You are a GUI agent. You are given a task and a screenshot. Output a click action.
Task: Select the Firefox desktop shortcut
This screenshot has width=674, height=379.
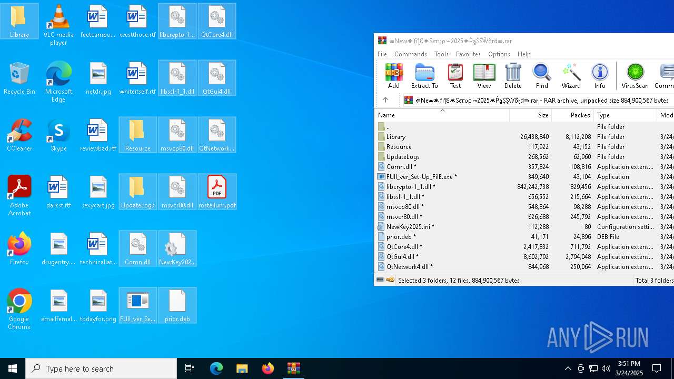pyautogui.click(x=19, y=248)
